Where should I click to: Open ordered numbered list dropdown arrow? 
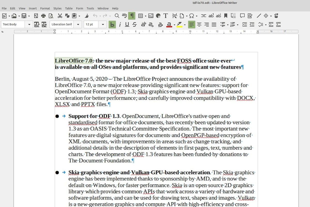pyautogui.click(x=237, y=25)
